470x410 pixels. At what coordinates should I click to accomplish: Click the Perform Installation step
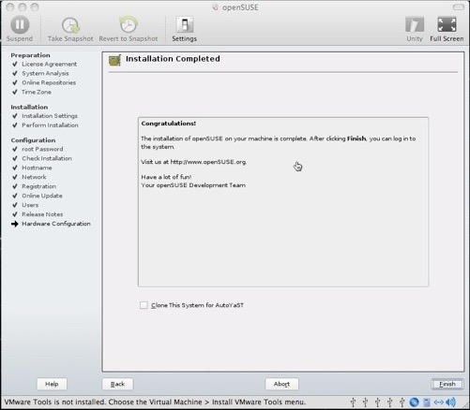coord(50,125)
